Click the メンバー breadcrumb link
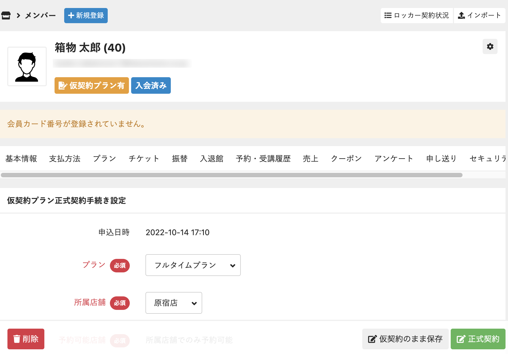The image size is (508, 354). [x=40, y=15]
